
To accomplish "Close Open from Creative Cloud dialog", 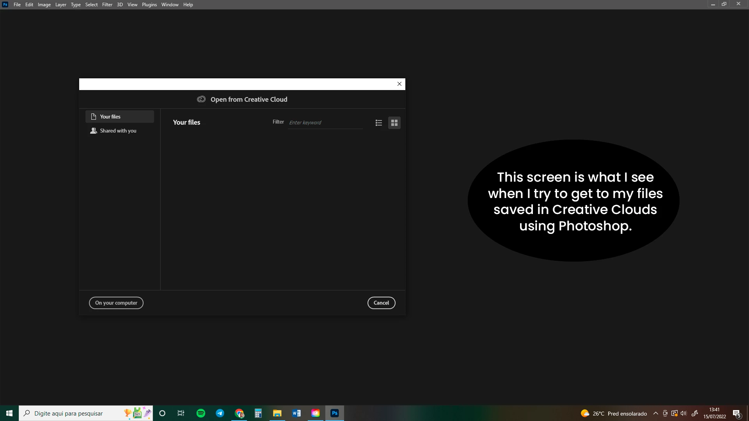I will coord(399,84).
